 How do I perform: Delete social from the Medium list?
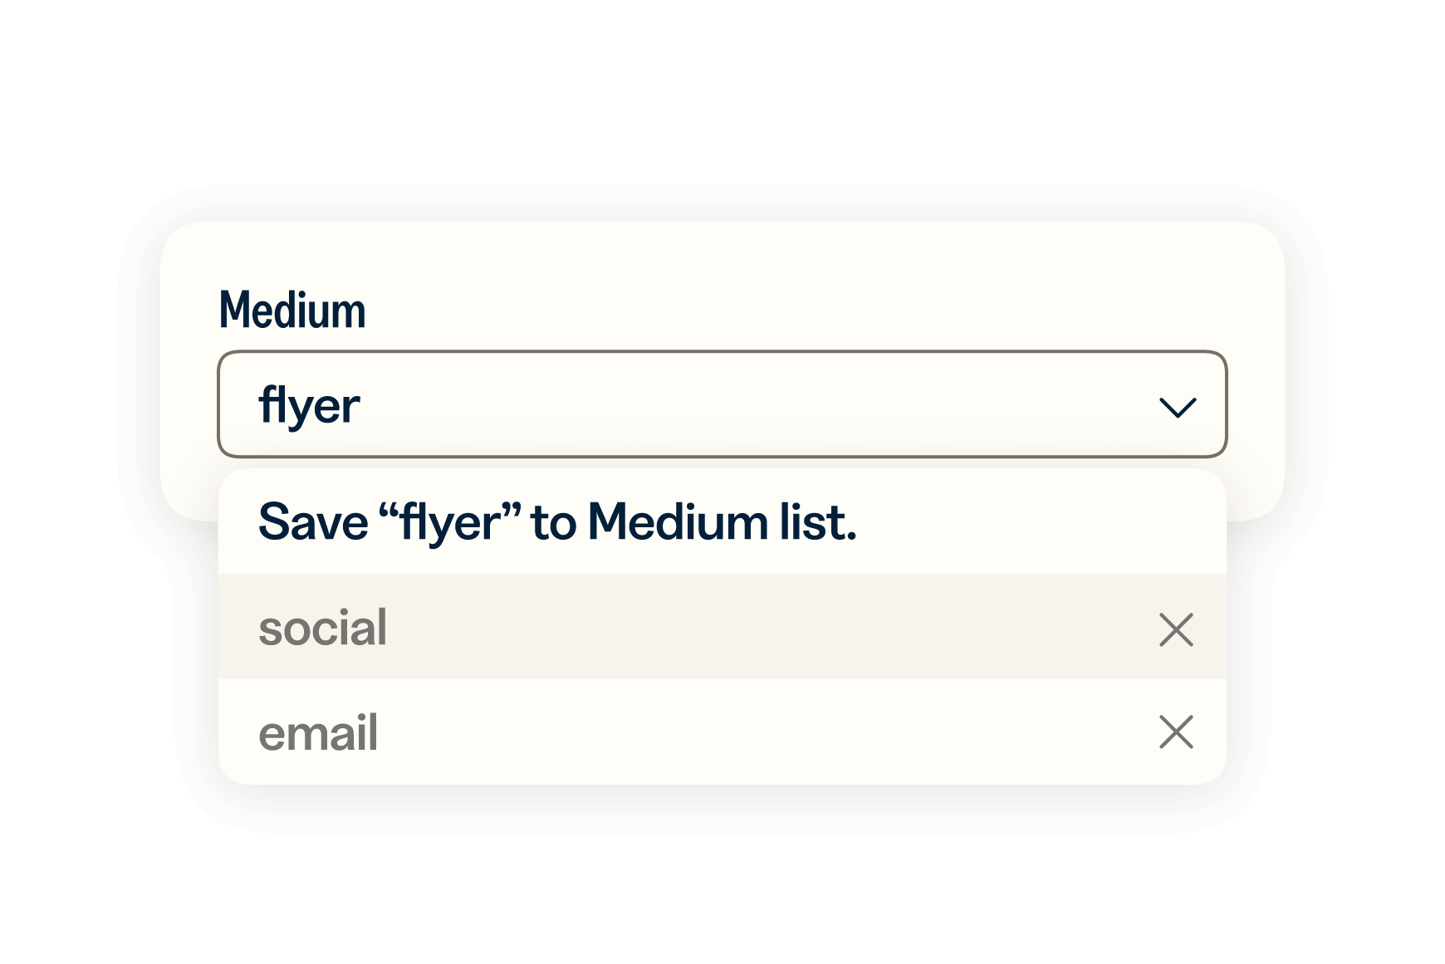pos(1176,629)
